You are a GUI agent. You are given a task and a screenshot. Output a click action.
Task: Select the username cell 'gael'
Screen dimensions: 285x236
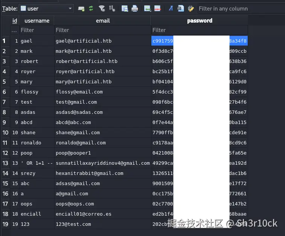(37, 41)
